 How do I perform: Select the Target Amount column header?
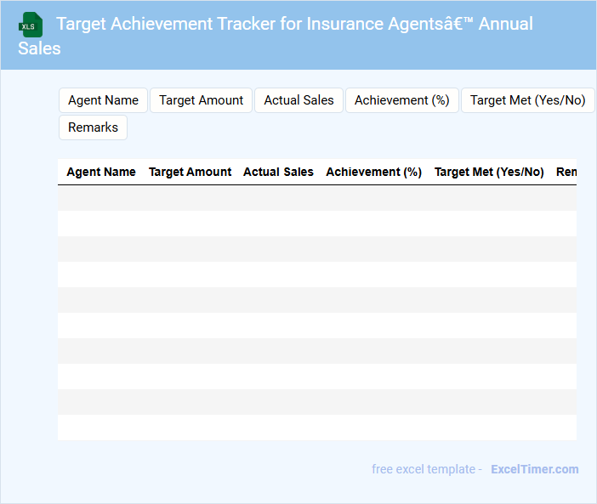tap(190, 172)
